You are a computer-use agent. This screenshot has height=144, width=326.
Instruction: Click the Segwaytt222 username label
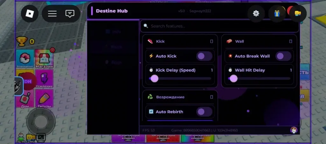click(200, 11)
